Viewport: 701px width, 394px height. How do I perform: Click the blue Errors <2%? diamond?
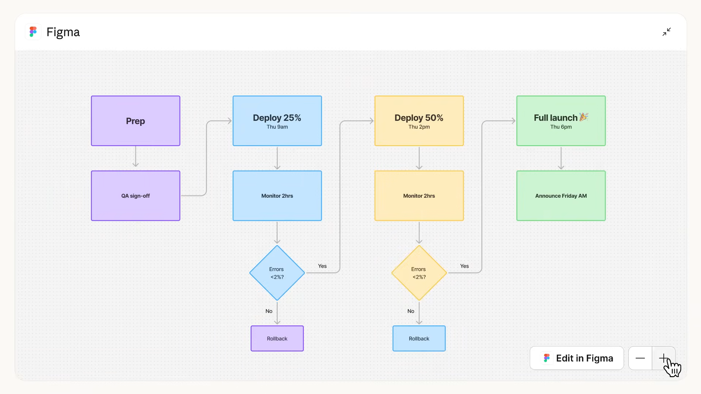coord(277,273)
